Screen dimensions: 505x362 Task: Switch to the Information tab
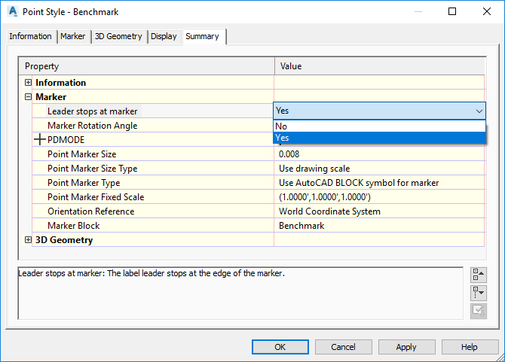pos(30,36)
